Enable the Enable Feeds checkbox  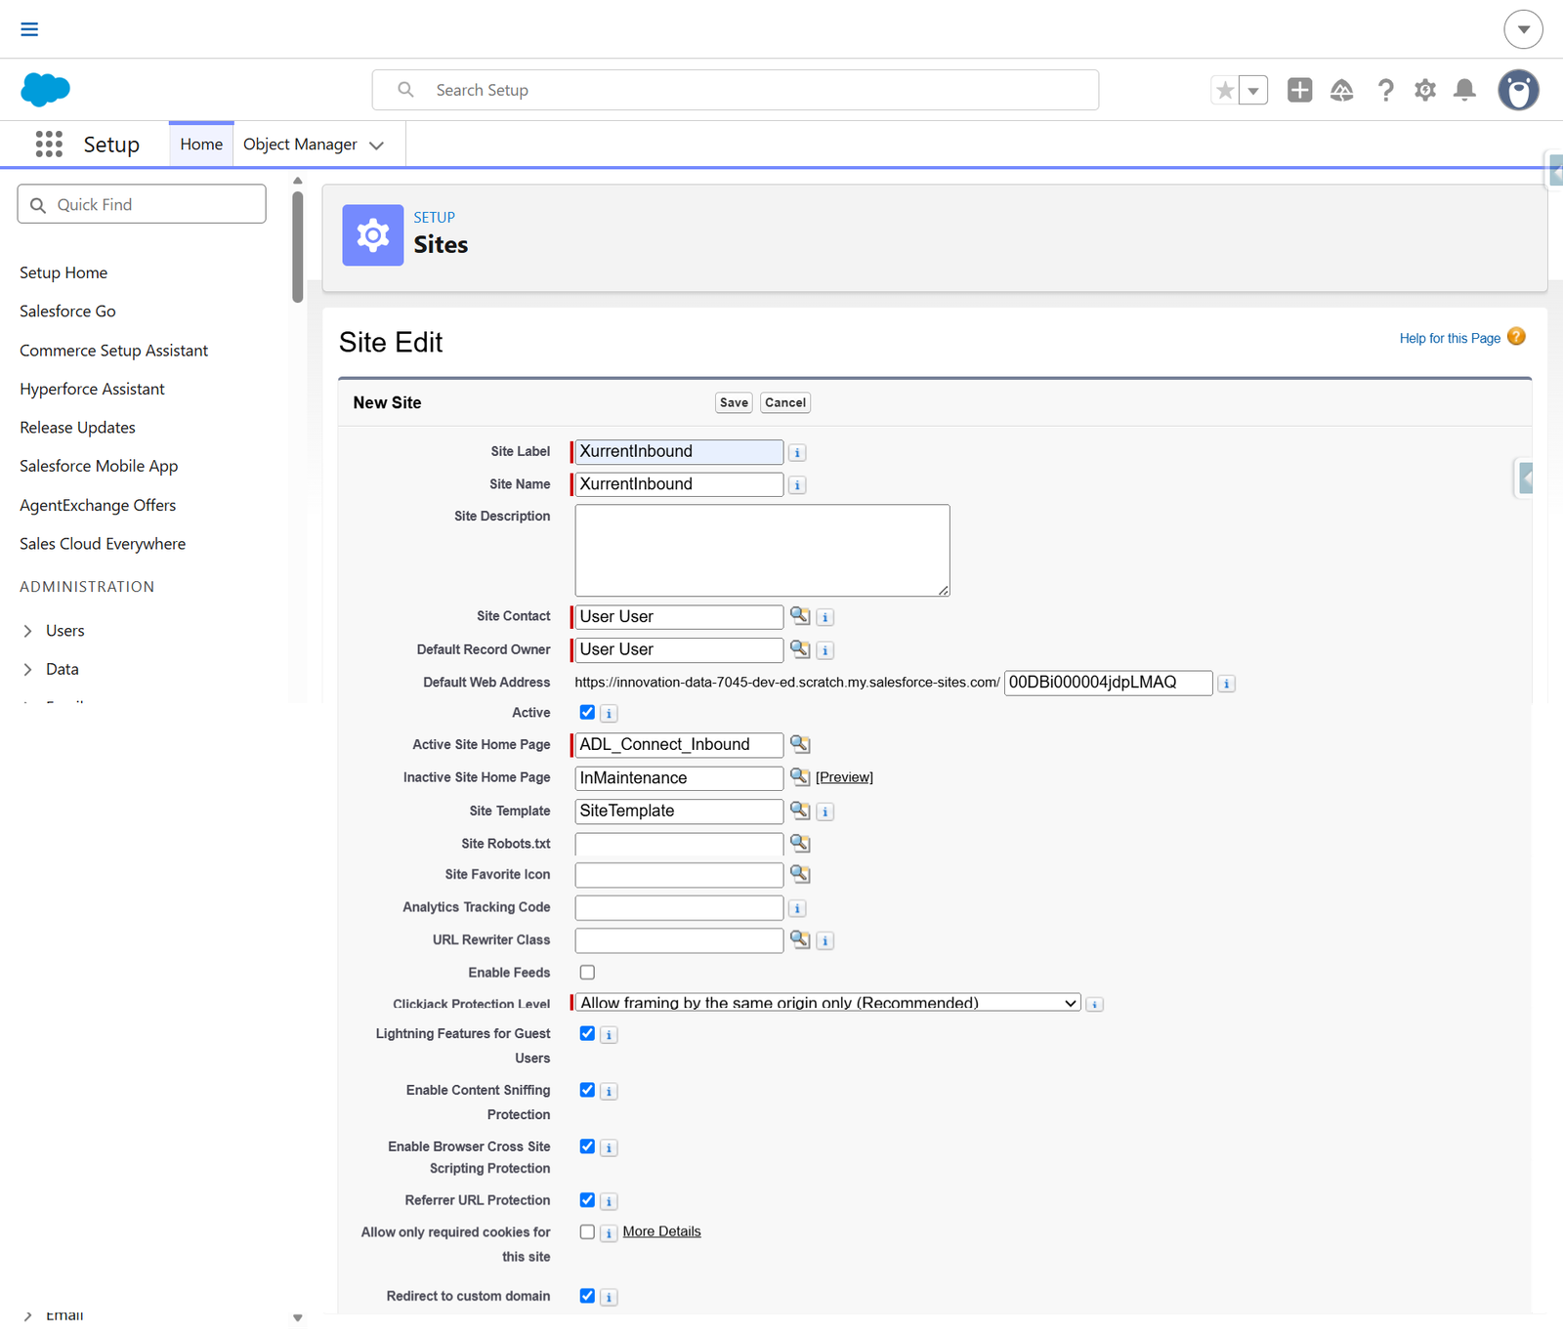point(587,972)
